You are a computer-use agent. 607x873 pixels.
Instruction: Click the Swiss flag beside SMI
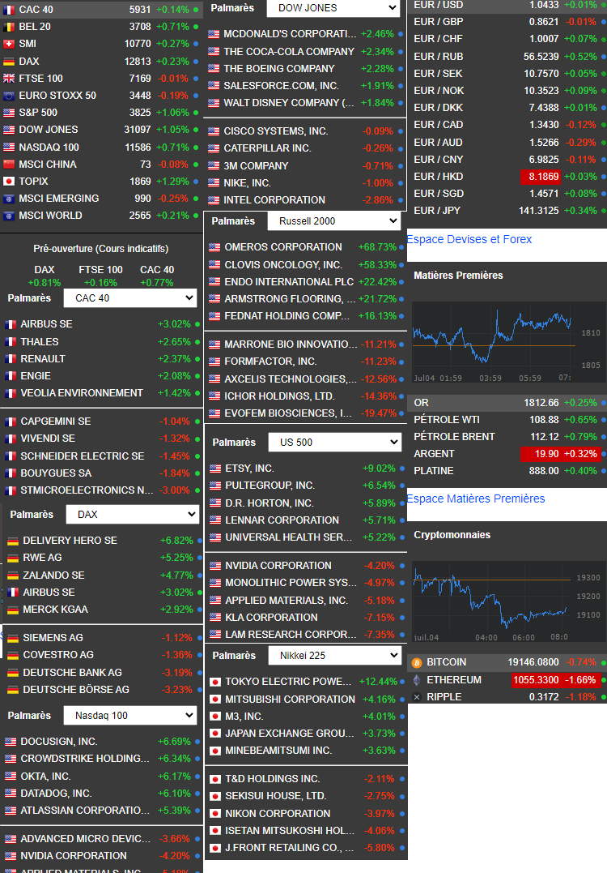pos(9,44)
